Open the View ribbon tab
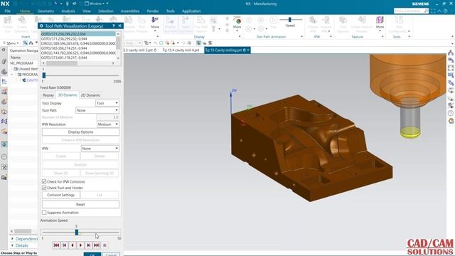455x256 pixels. [87, 11]
